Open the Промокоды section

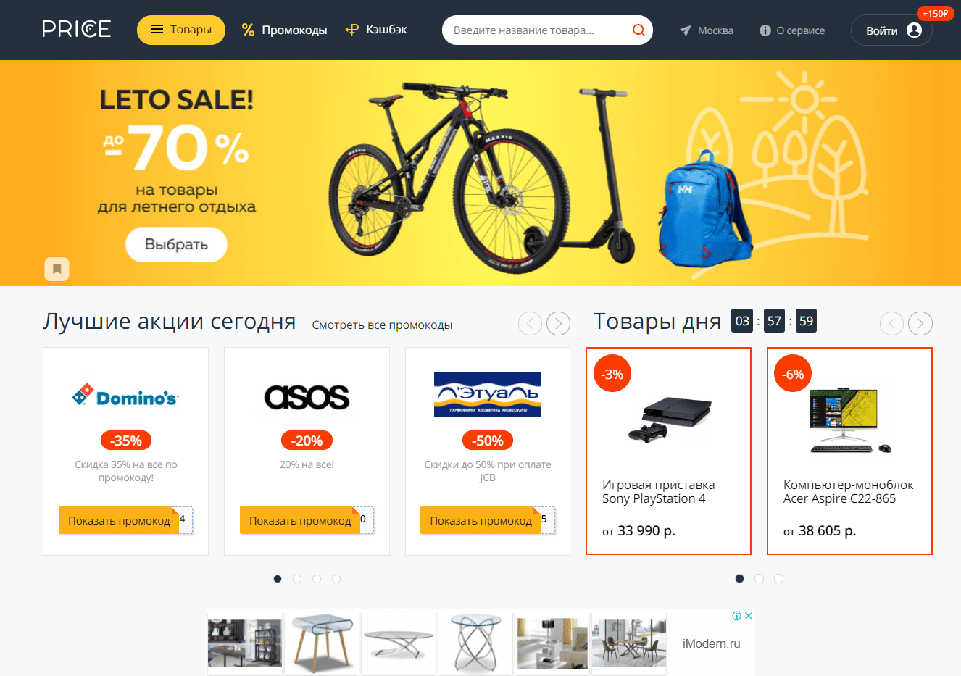pos(284,30)
